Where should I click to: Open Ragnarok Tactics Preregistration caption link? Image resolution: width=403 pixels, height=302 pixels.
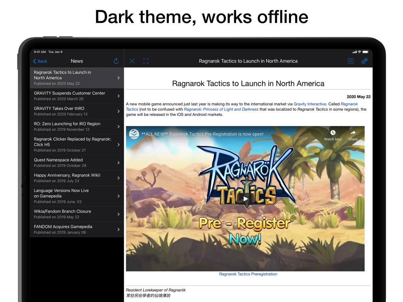pos(248,274)
